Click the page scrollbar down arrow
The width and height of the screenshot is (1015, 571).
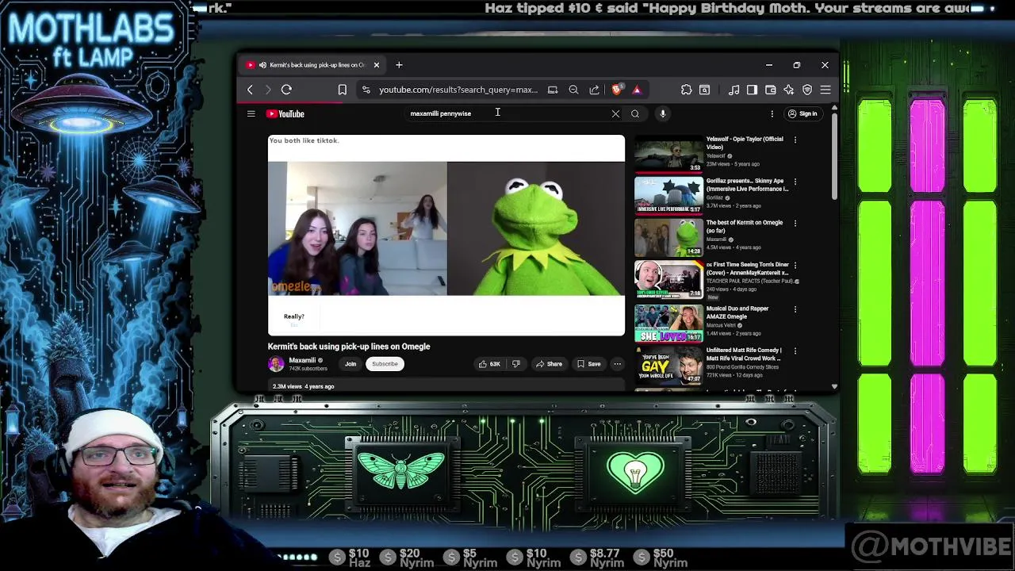[x=834, y=386]
